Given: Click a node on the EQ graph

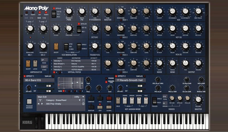Looking at the screenshot, I should pyautogui.click(x=77, y=82).
